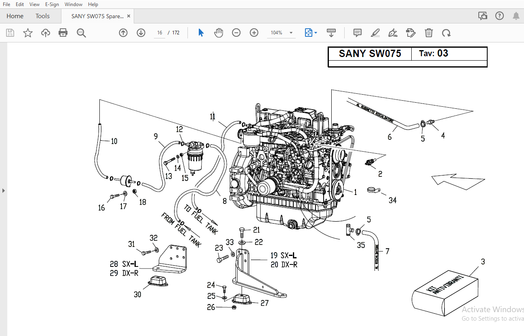Open the help question mark icon

click(500, 16)
